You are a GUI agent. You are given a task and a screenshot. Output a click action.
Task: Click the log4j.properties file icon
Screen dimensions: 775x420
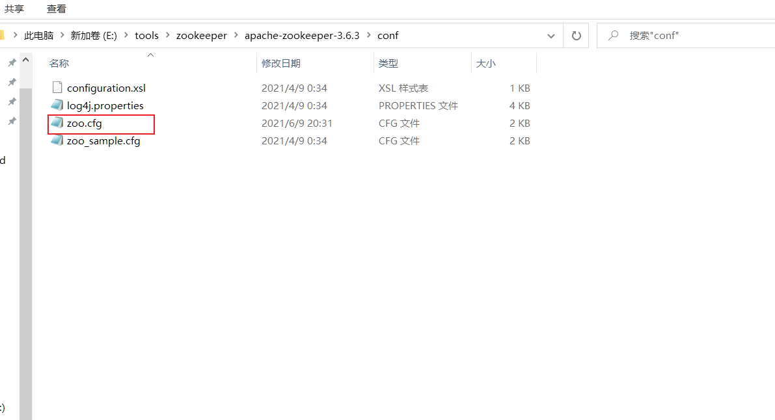pos(57,105)
